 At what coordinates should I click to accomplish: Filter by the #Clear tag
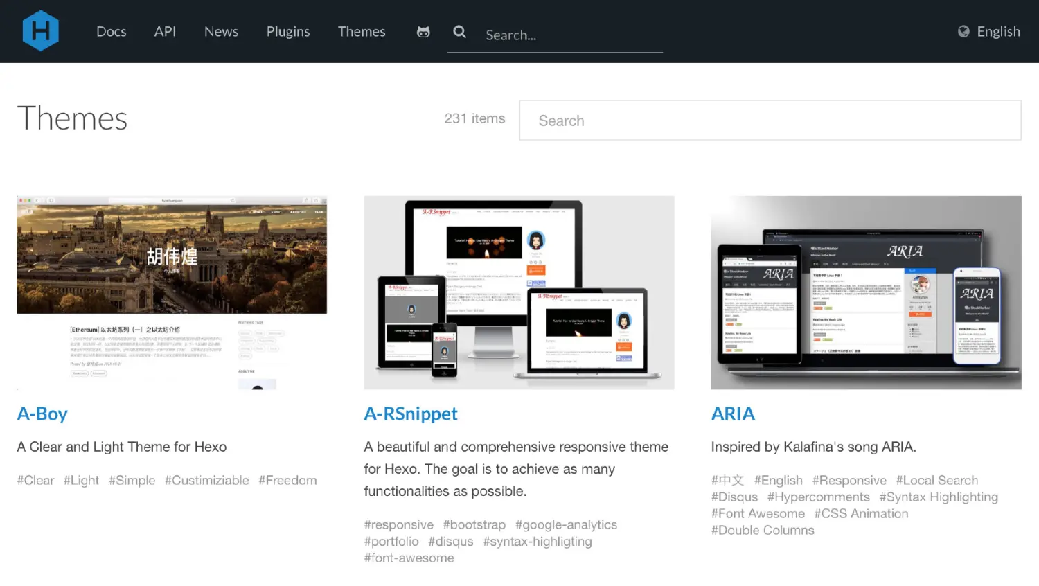[35, 480]
